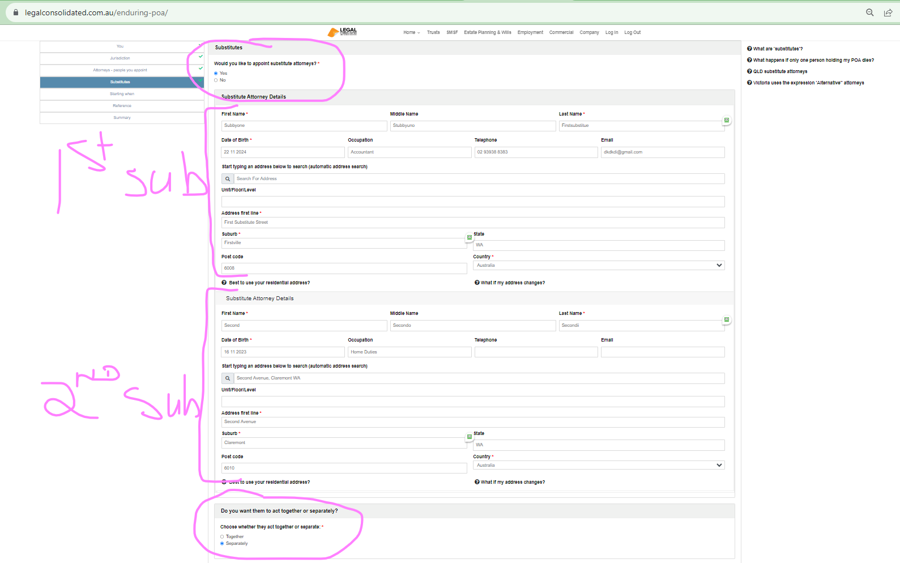Image resolution: width=900 pixels, height=563 pixels.
Task: Click green icon beside Secondii last name
Action: [x=727, y=319]
